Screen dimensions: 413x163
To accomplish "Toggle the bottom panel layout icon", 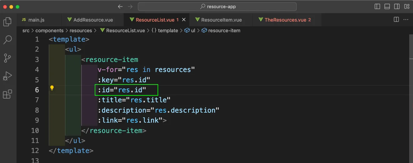I will (x=387, y=7).
